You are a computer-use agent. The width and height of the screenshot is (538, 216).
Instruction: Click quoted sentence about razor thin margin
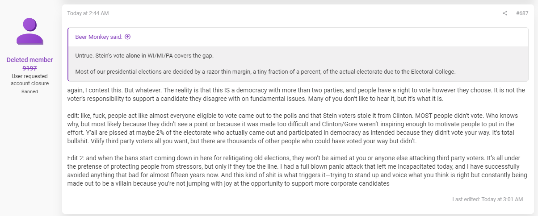(265, 71)
